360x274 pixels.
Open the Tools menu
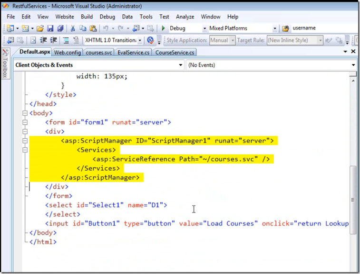tap(146, 17)
